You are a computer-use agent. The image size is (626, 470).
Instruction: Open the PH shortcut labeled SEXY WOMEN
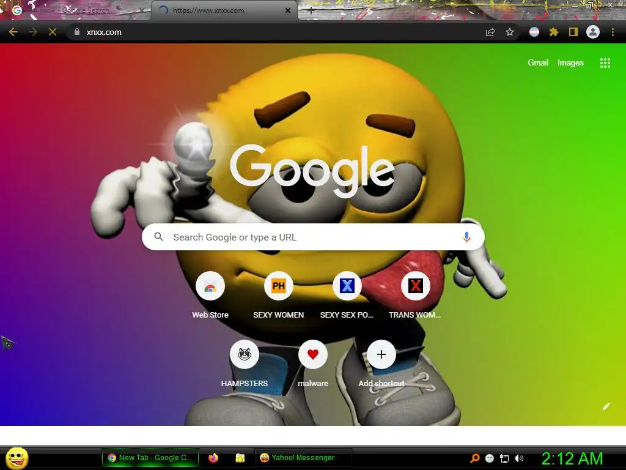[x=279, y=286]
